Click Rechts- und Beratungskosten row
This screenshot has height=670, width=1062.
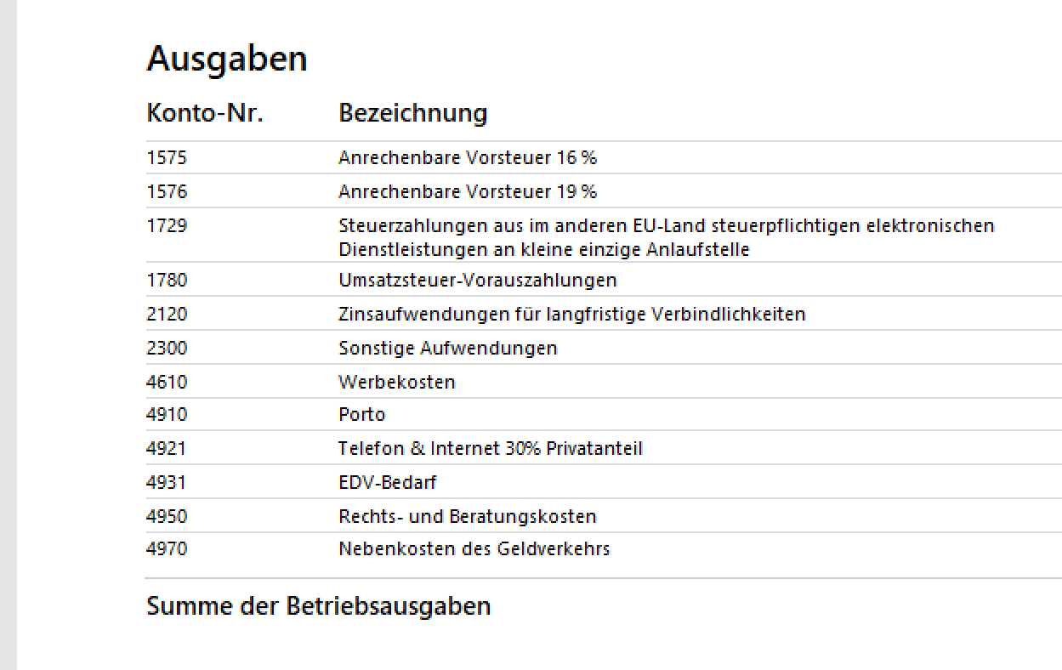[x=604, y=516]
